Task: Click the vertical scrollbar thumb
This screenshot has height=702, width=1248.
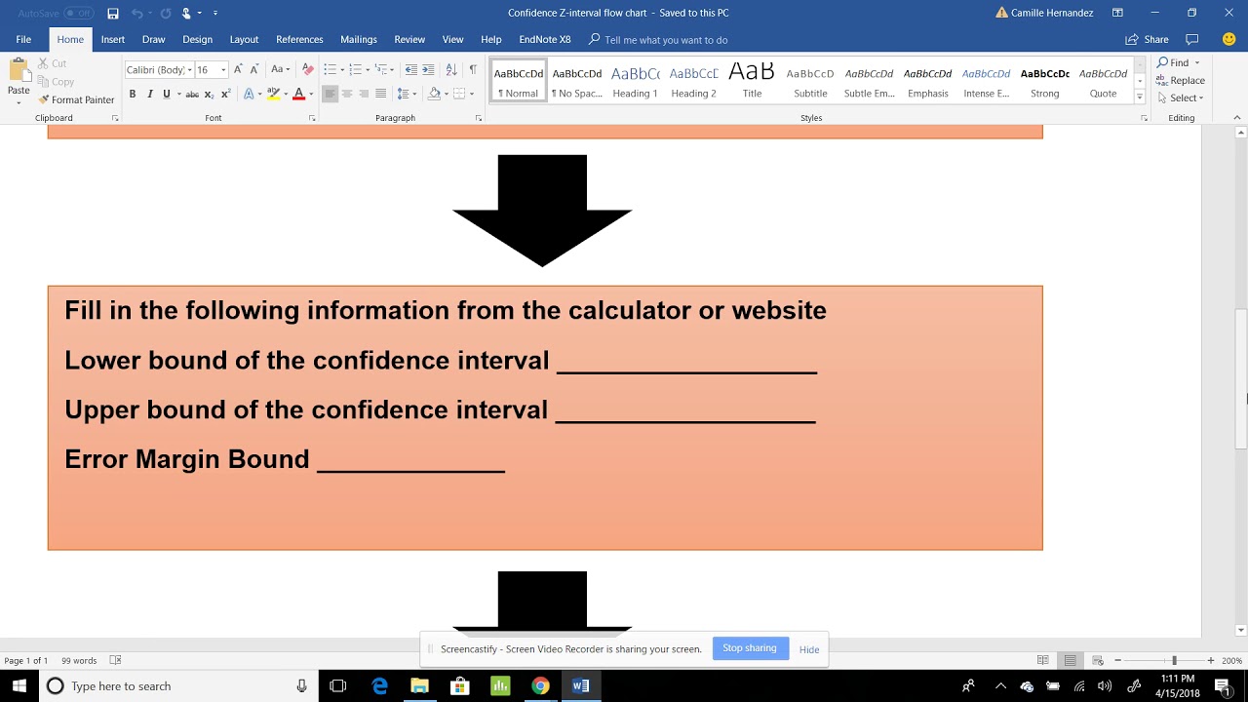Action: click(1240, 378)
